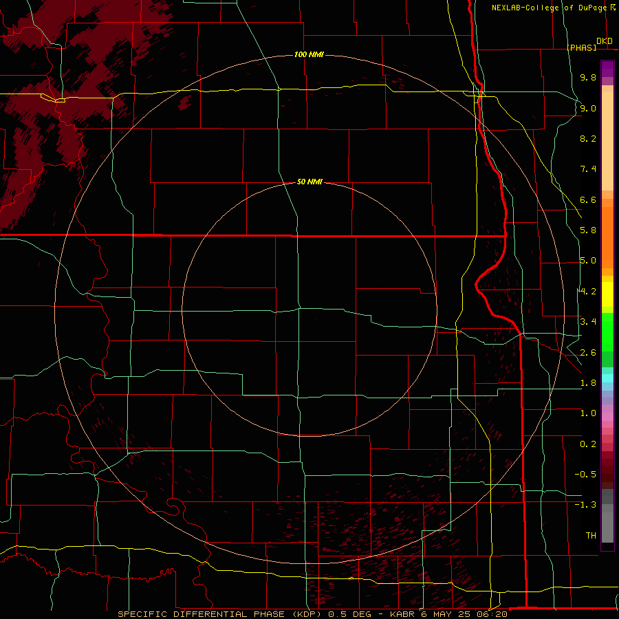This screenshot has width=619, height=619.
Task: Click the 50 NMI range ring label
Action: coord(309,182)
